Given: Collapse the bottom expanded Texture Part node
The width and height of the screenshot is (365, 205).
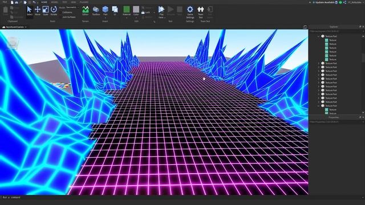Looking at the screenshot, I should point(319,106).
